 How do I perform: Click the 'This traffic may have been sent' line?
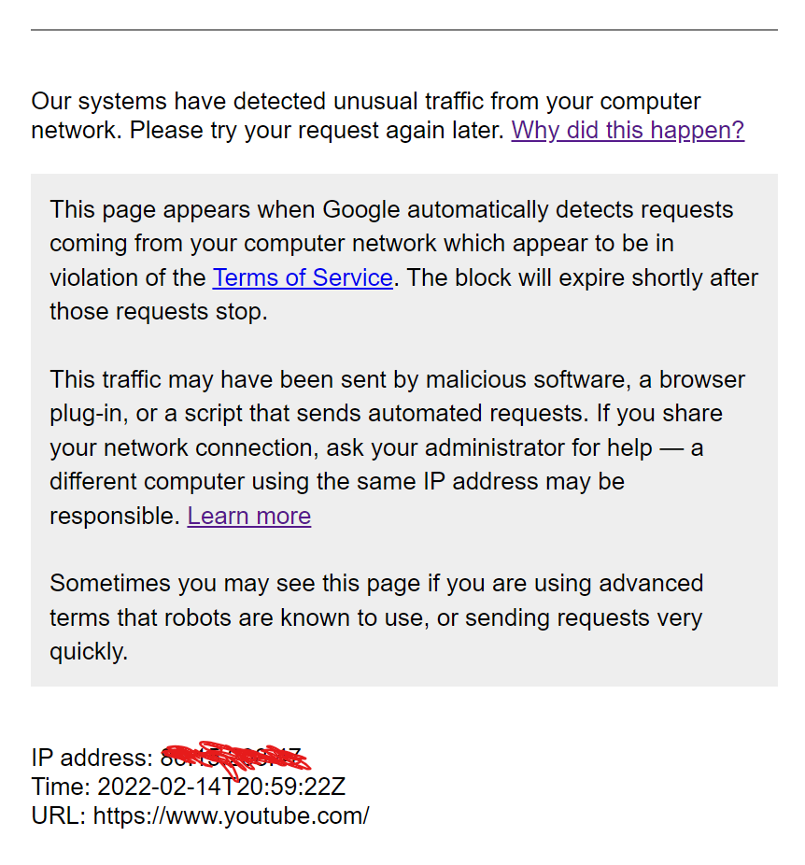(398, 379)
